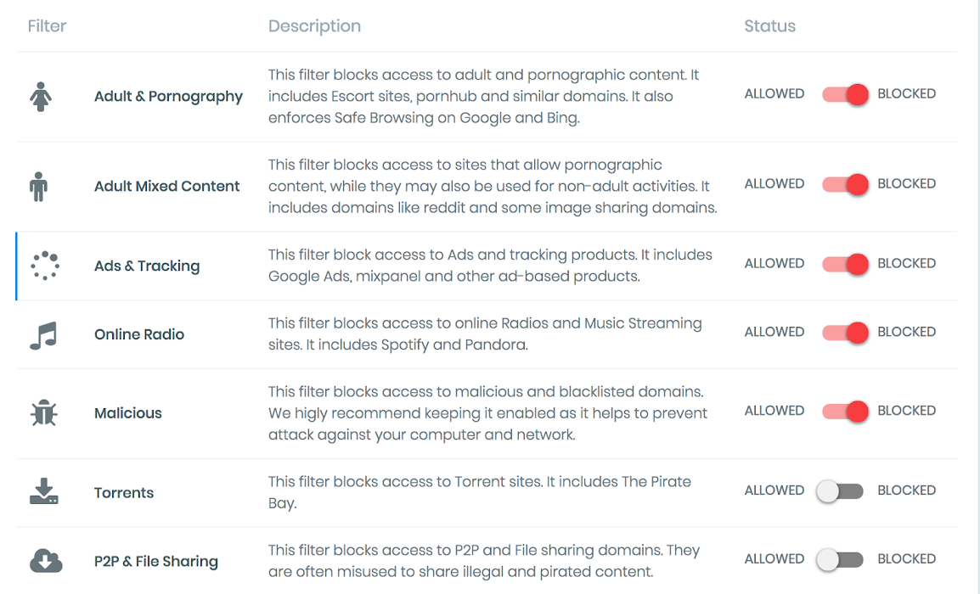
Task: Click the Adult Mixed Content person icon
Action: pyautogui.click(x=39, y=186)
